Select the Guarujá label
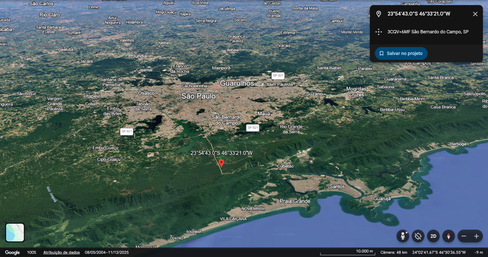The height and width of the screenshot is (257, 488). point(382,199)
